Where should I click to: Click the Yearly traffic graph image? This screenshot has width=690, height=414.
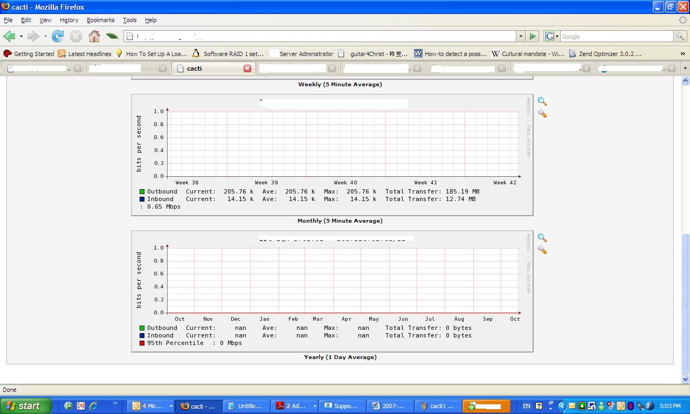pyautogui.click(x=332, y=291)
